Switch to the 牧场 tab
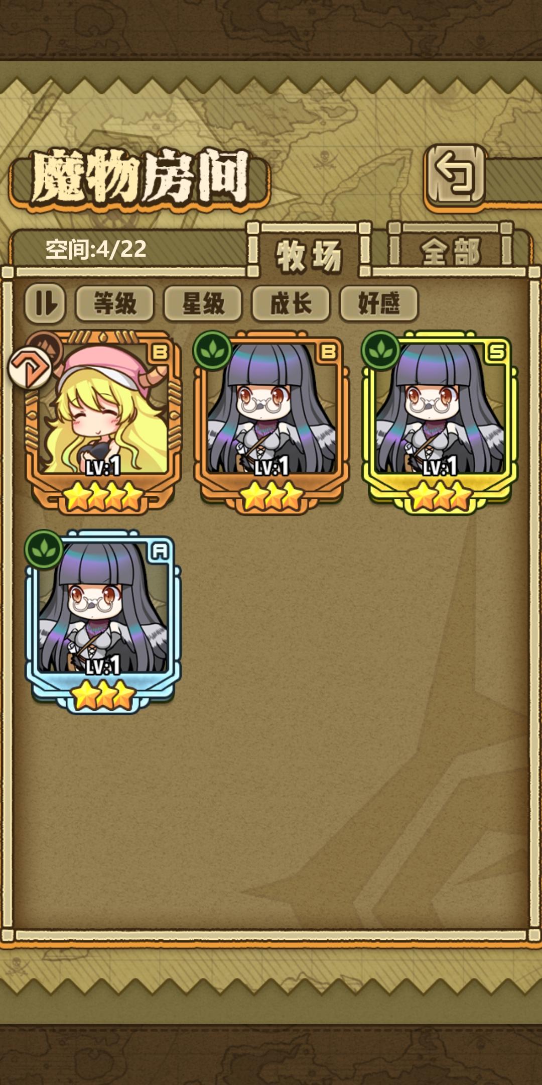The width and height of the screenshot is (542, 1085). (x=309, y=255)
